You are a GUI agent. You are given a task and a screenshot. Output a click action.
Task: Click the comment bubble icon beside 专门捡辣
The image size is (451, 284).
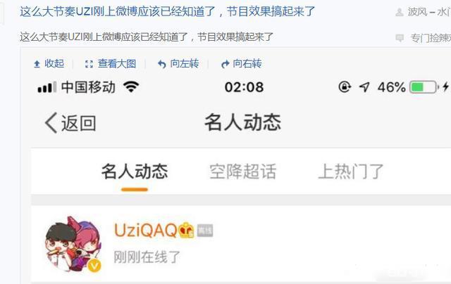pos(400,38)
